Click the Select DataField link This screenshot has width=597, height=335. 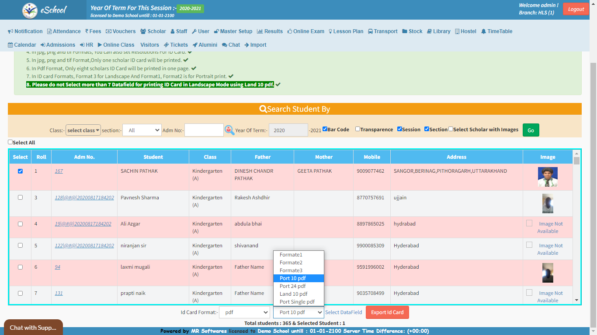[x=344, y=312]
